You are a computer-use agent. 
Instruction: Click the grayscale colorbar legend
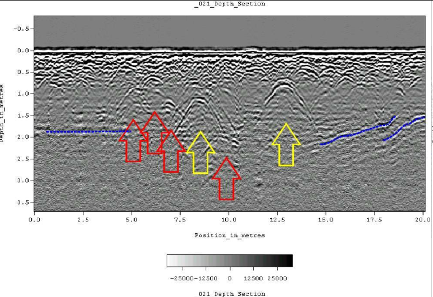(229, 261)
